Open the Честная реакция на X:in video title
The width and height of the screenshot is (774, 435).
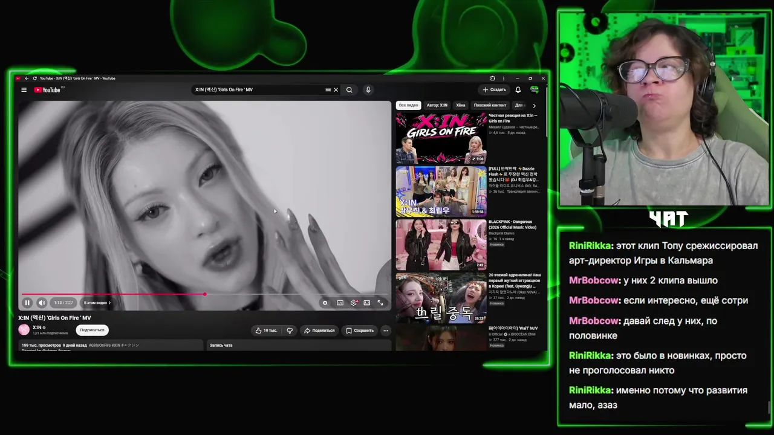pyautogui.click(x=513, y=118)
